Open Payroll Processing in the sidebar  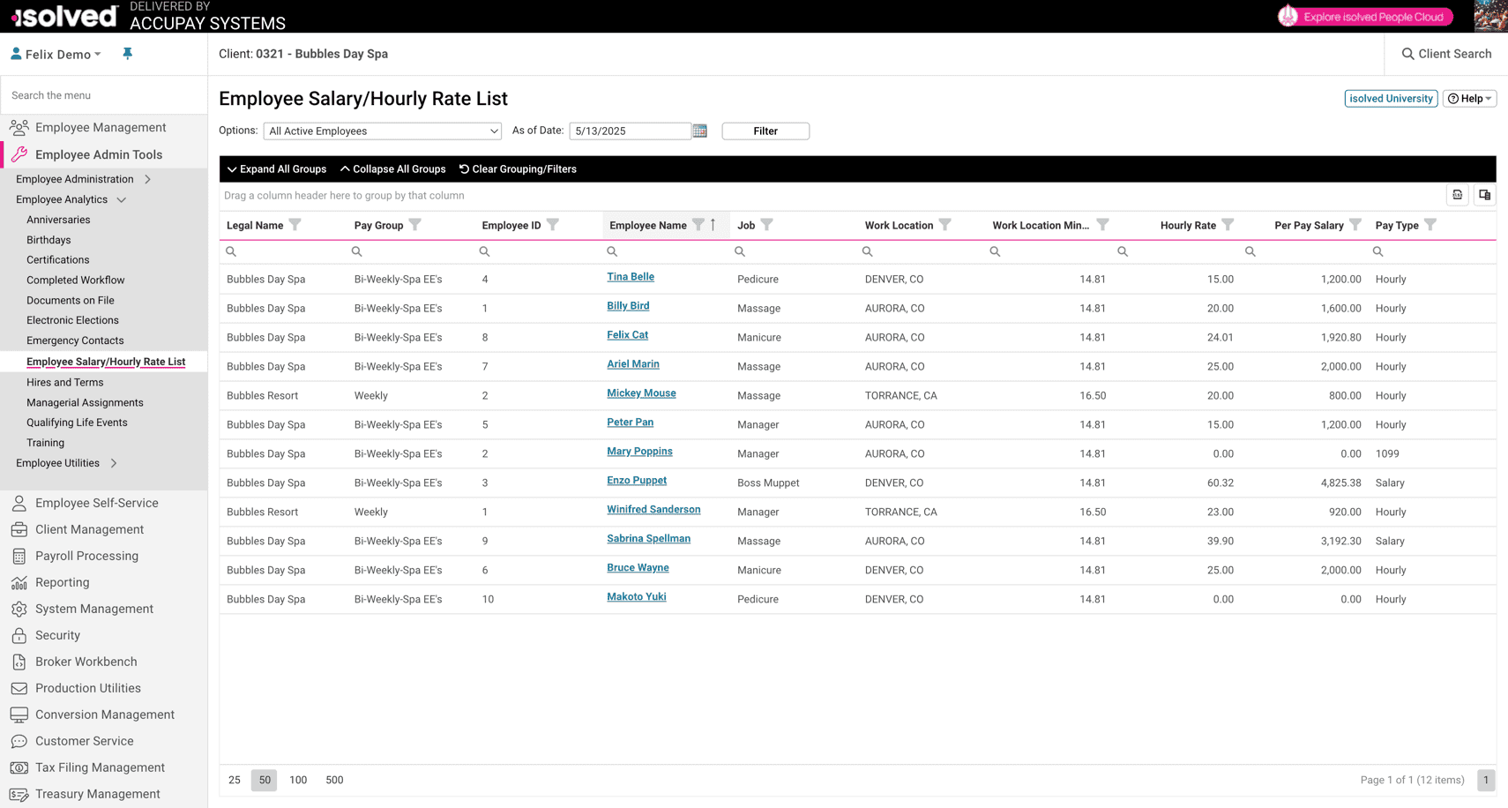point(86,556)
